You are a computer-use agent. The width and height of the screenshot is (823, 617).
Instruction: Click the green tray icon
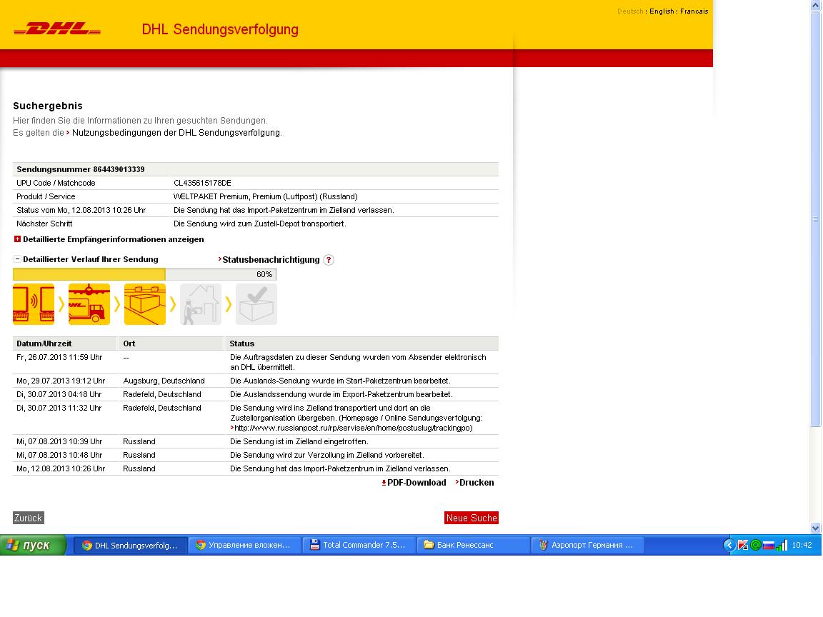(x=755, y=545)
